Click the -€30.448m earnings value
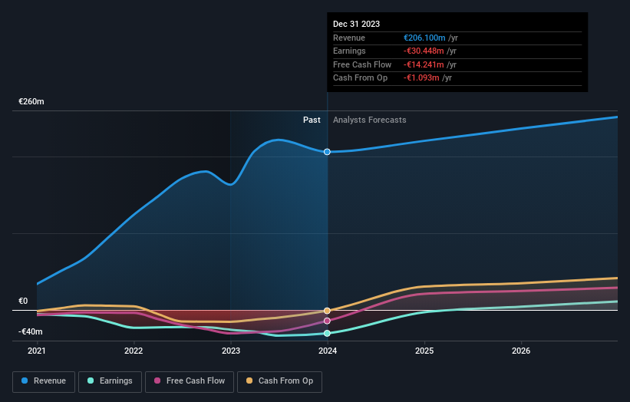This screenshot has width=630, height=402. click(x=424, y=51)
